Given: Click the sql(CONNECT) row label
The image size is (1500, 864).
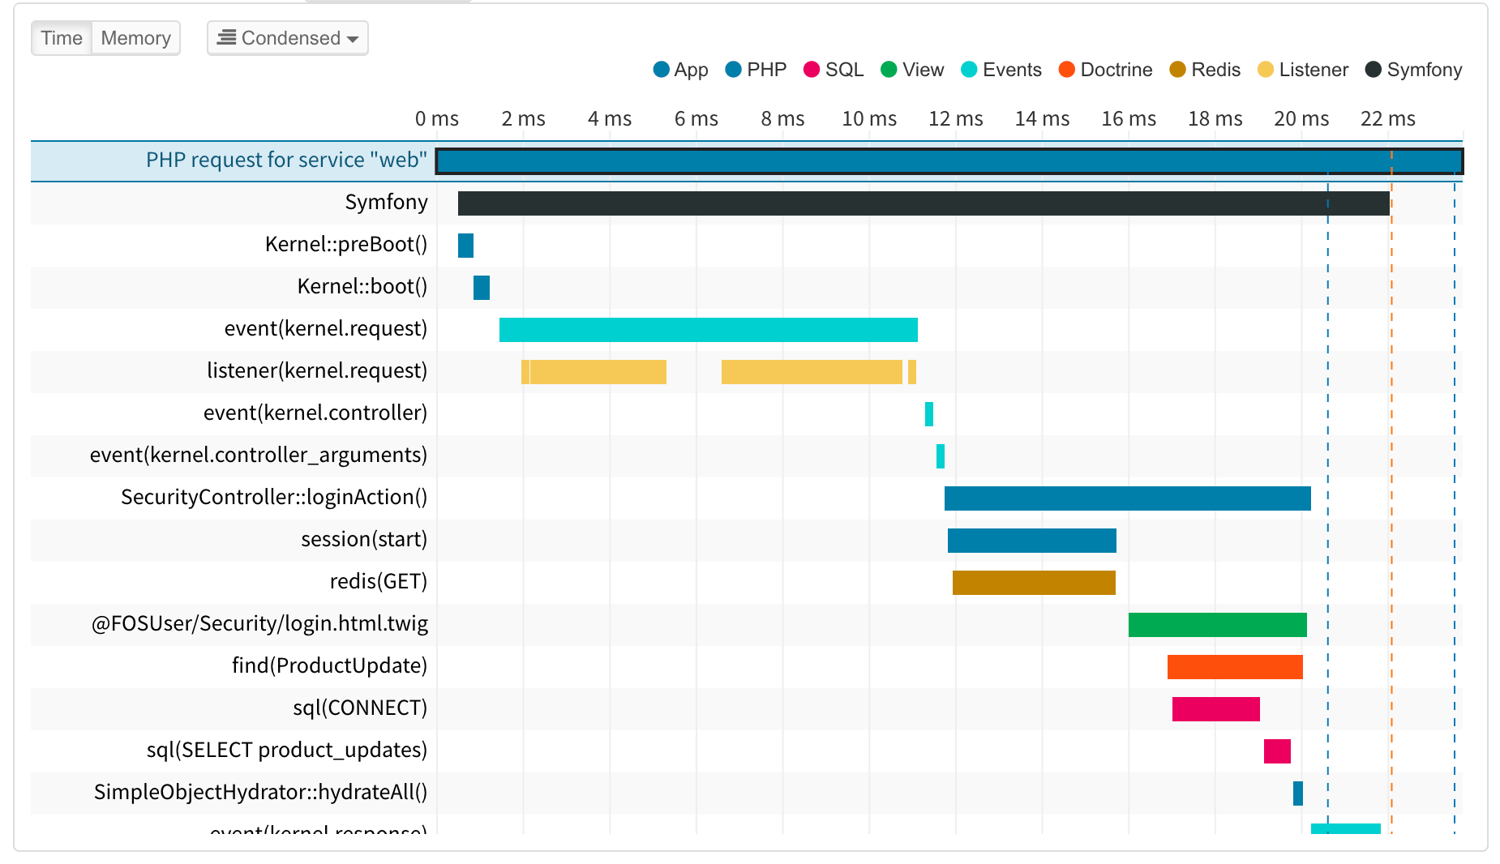Looking at the screenshot, I should coord(360,708).
